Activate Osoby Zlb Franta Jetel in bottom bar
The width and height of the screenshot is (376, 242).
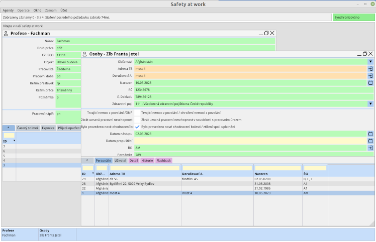pos(57,234)
